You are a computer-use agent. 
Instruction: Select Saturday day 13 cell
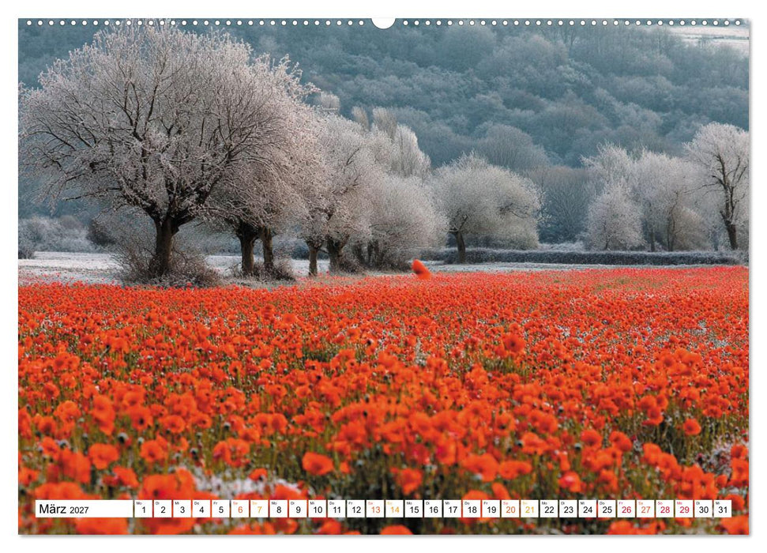click(x=374, y=509)
